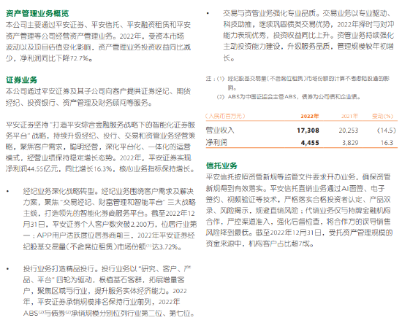The width and height of the screenshot is (402, 323).
Task: Click the 20,253 value in 2021 column
Action: click(x=349, y=131)
